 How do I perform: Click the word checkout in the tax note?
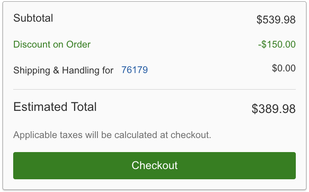click(x=191, y=136)
